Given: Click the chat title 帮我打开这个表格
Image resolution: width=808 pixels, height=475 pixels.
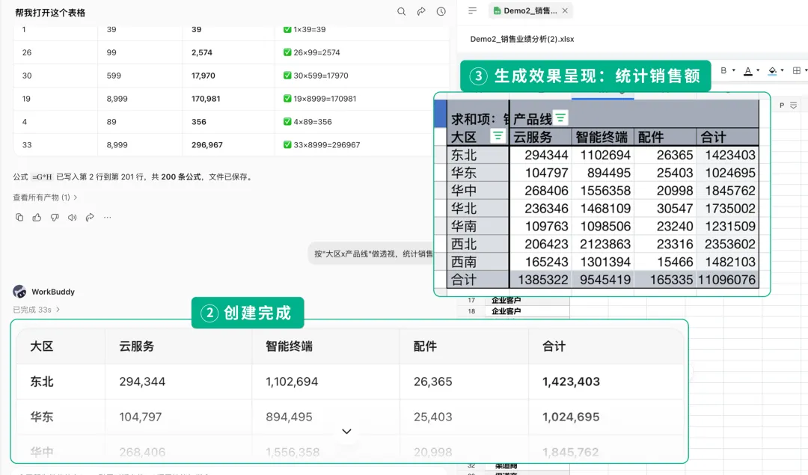Looking at the screenshot, I should click(x=50, y=13).
